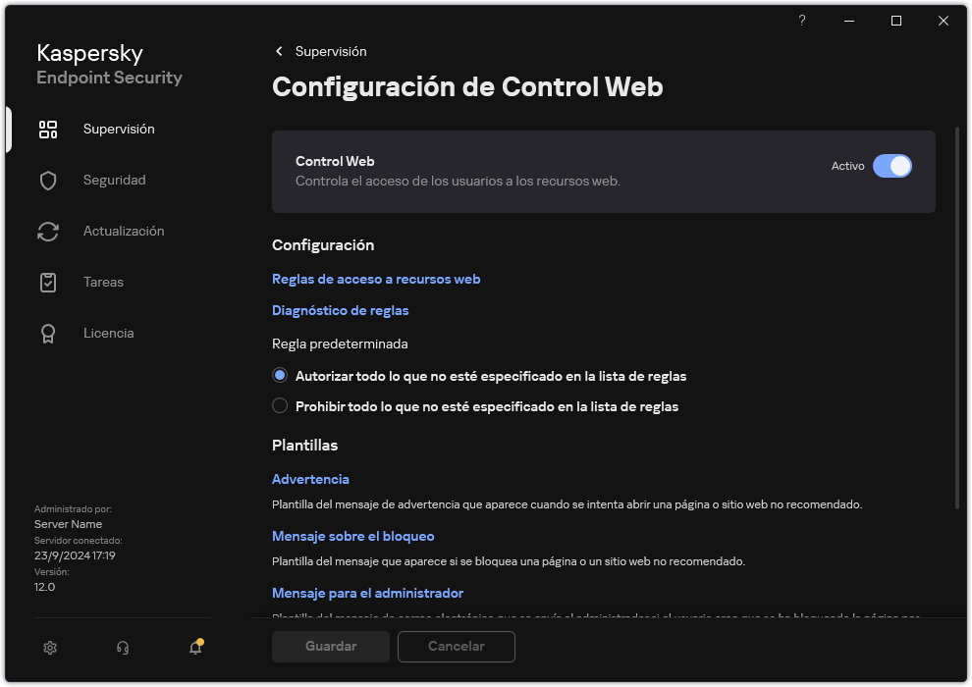The width and height of the screenshot is (972, 687).
Task: Select Prohibir todo lo que no esté especificado
Action: (280, 405)
